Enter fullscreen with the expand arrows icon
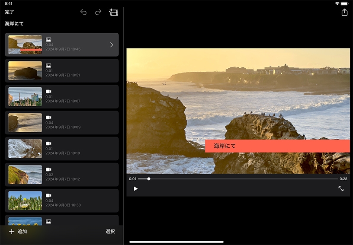Viewport: 353px width, 245px height. [x=341, y=189]
